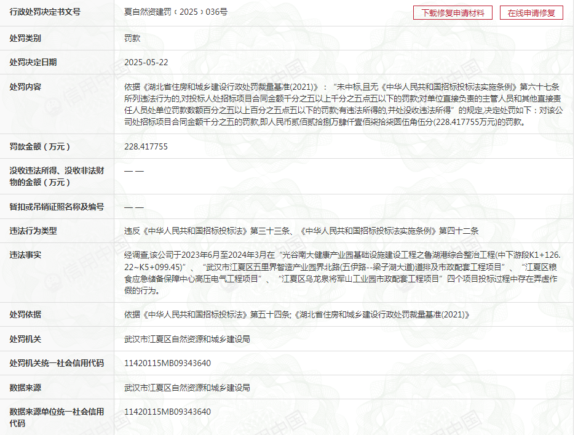This screenshot has width=578, height=435.
Task: Click the 处罚决定日期 row label
Action: (33, 62)
